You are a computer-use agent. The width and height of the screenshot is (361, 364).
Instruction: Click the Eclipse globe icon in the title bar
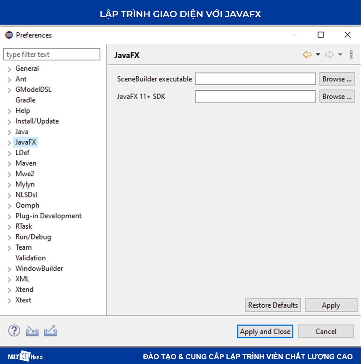coord(8,35)
